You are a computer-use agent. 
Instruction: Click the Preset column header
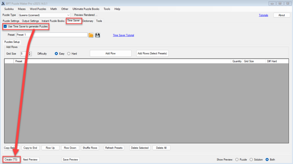pyautogui.click(x=122, y=61)
